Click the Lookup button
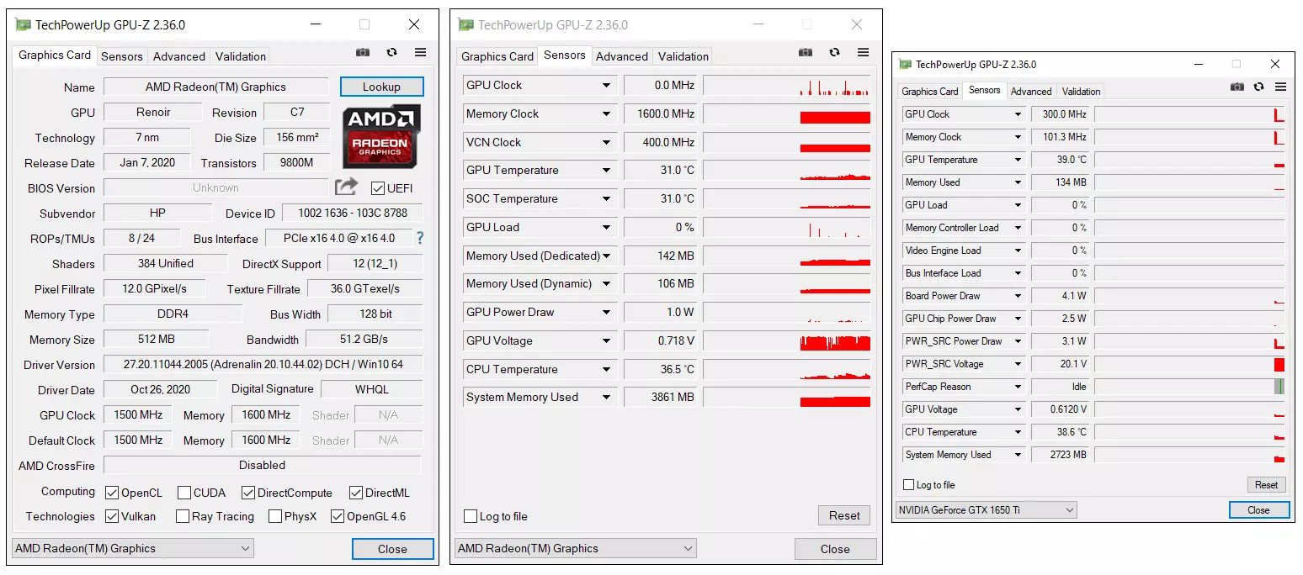Viewport: 1303px width, 575px height. point(381,87)
